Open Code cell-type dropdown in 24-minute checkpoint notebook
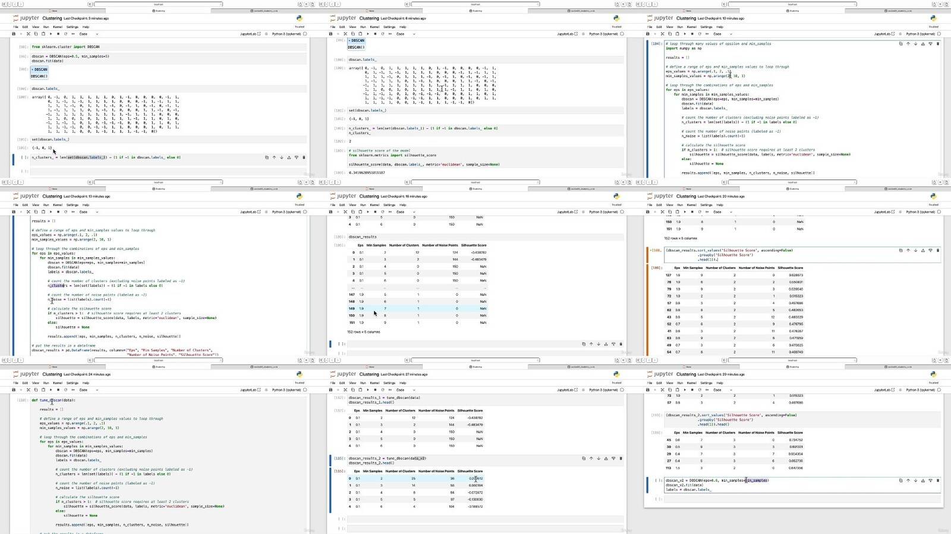Image resolution: width=951 pixels, height=534 pixels. click(x=88, y=390)
